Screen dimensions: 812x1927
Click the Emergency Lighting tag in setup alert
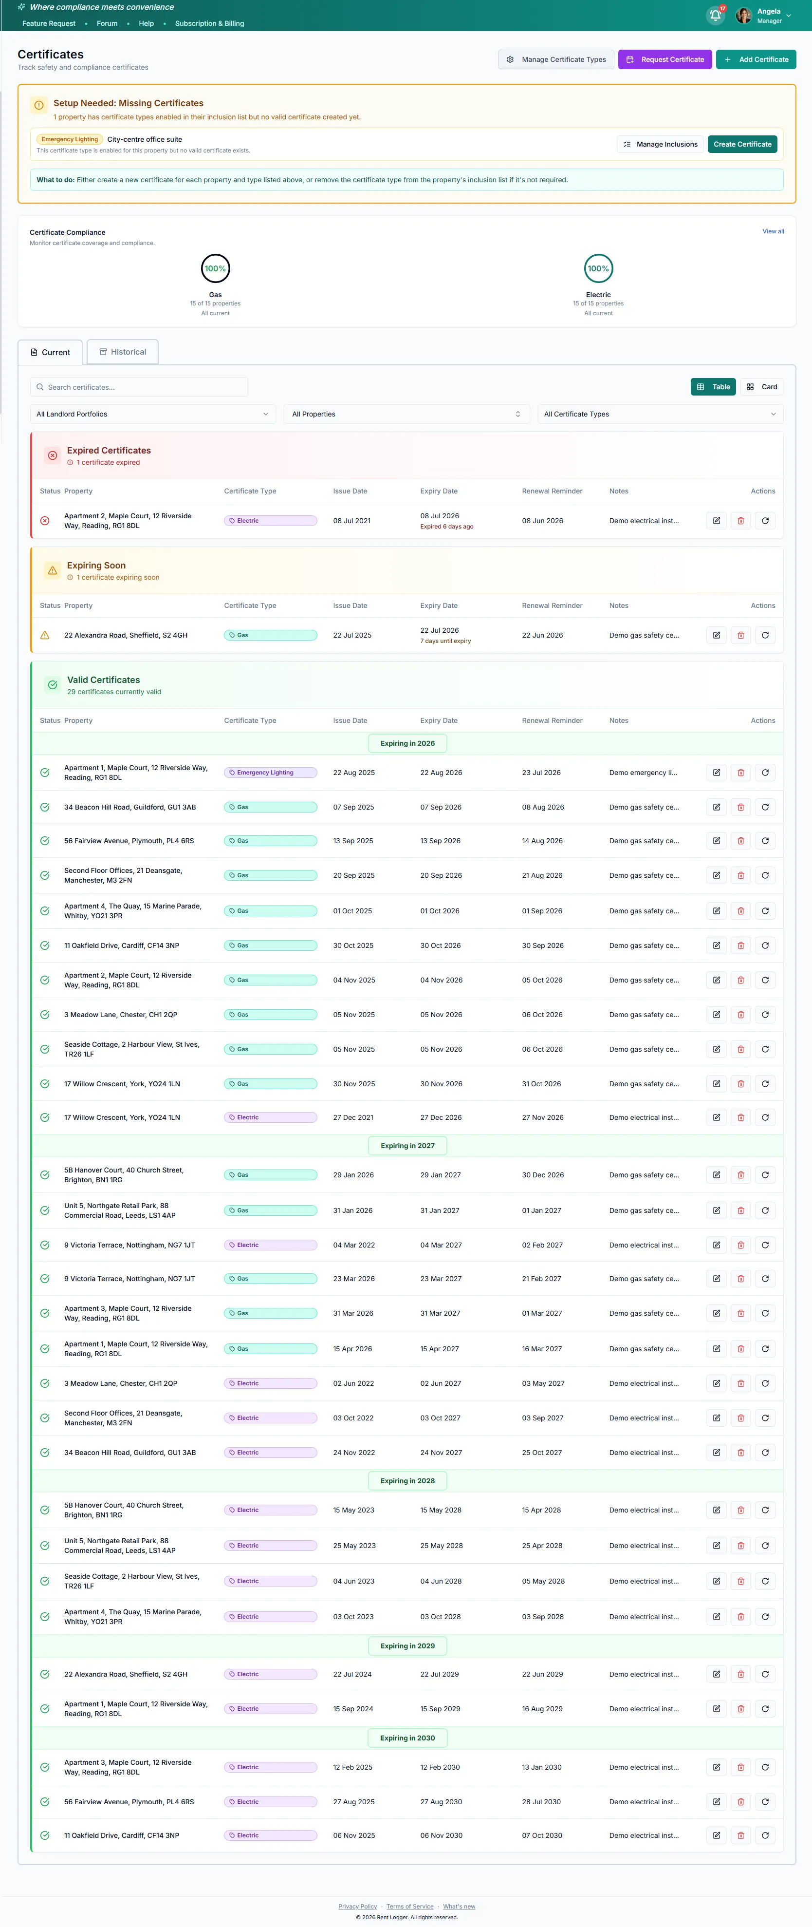(70, 139)
